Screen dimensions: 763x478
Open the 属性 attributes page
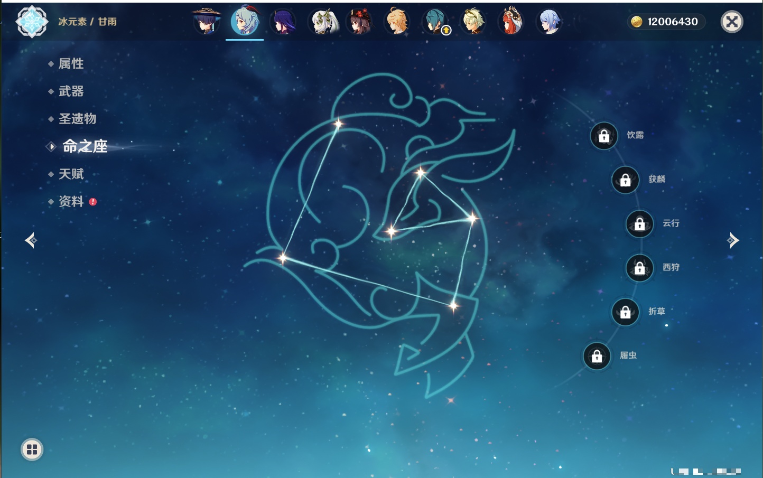click(71, 64)
